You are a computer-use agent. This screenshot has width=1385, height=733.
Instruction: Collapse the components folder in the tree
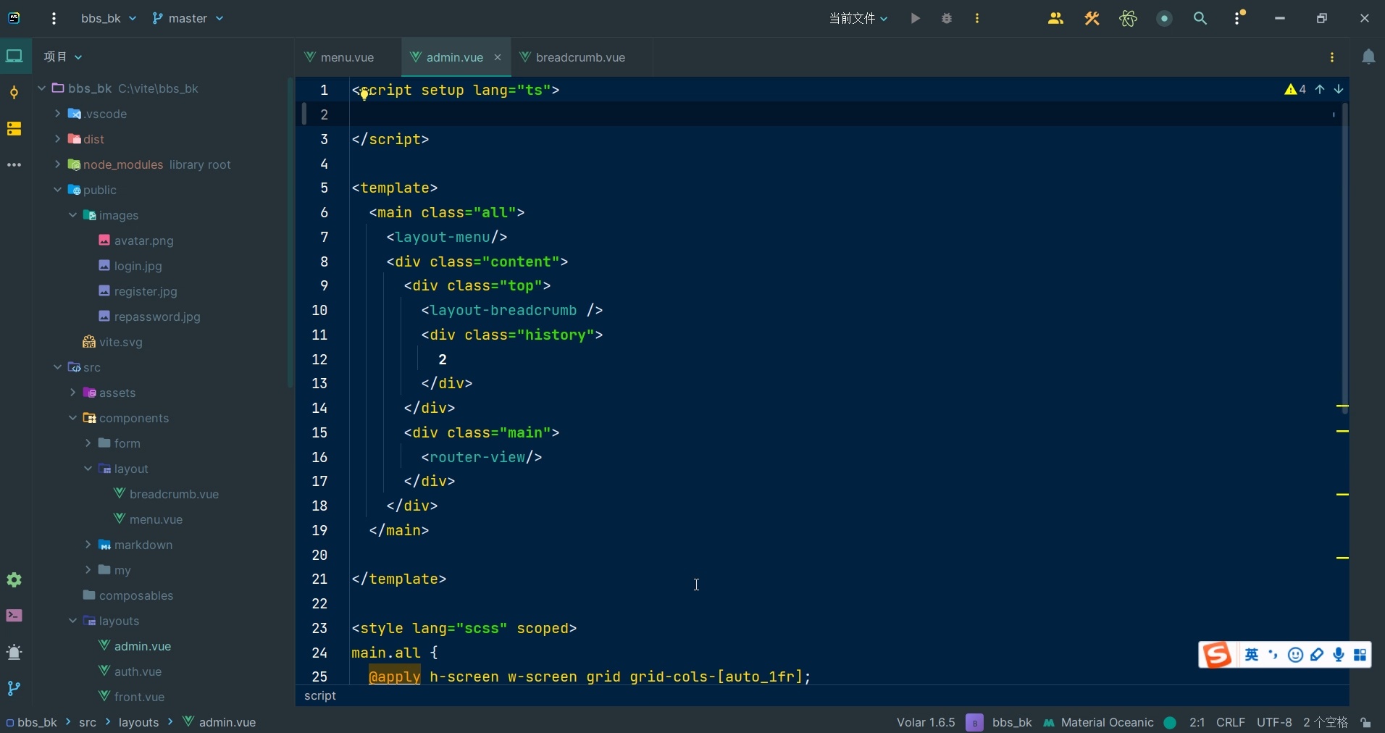(x=73, y=419)
